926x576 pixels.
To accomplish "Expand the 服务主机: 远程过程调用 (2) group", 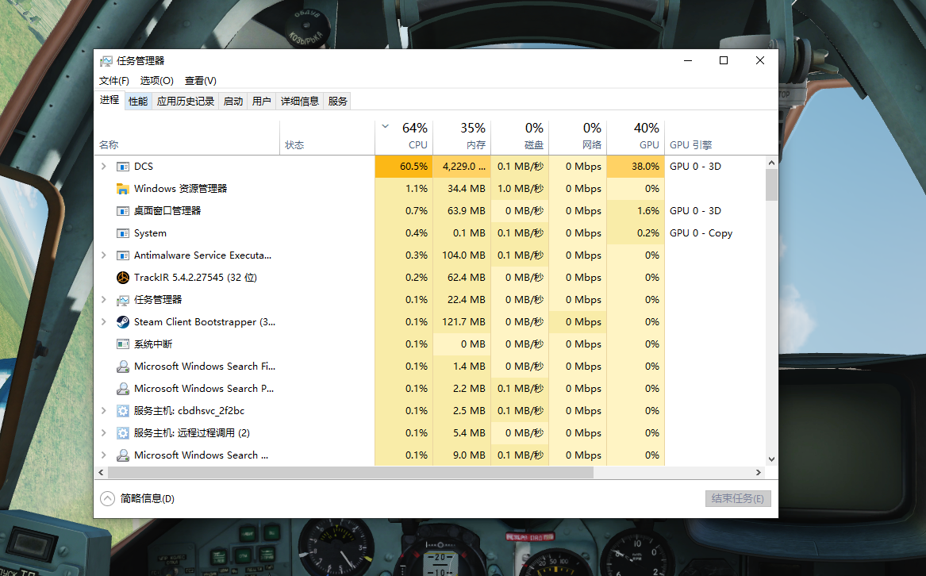I will tap(104, 433).
